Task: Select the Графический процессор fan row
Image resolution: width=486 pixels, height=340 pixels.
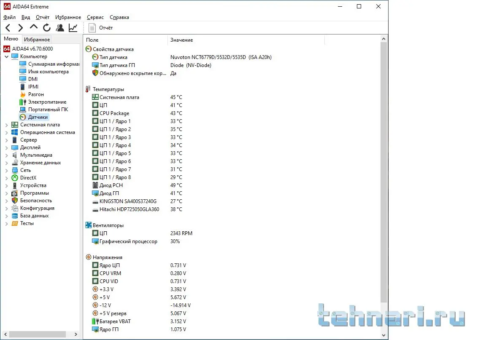Action: 136,241
